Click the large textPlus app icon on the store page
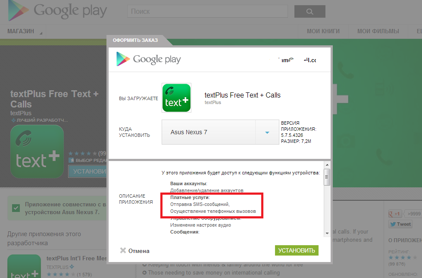The image size is (422, 278). (x=37, y=152)
